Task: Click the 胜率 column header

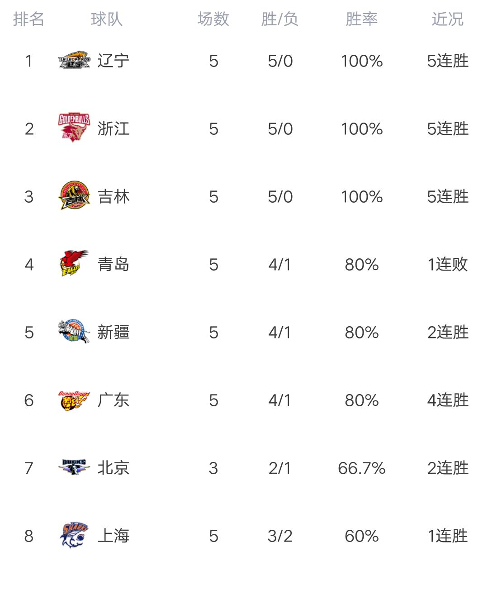Action: 361,19
